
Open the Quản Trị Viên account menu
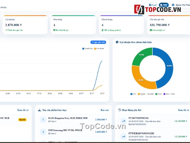click(x=180, y=5)
